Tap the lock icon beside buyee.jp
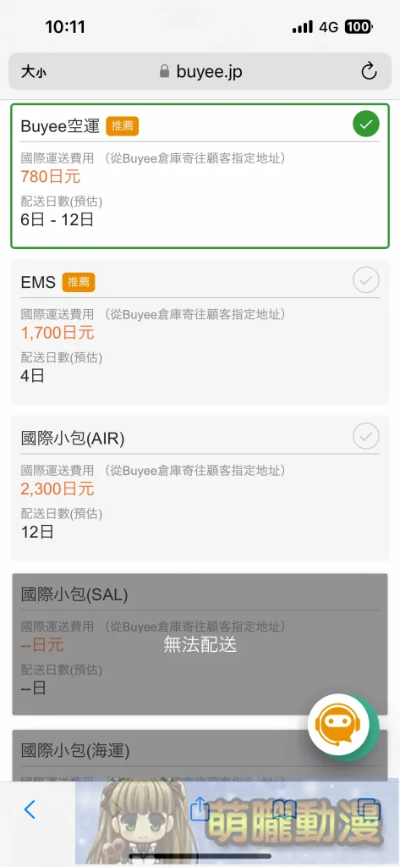The image size is (400, 867). pos(163,71)
